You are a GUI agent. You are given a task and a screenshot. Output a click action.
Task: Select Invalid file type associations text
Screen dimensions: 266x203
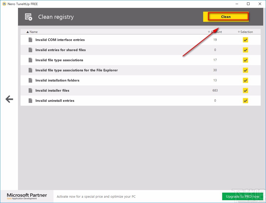click(x=59, y=60)
